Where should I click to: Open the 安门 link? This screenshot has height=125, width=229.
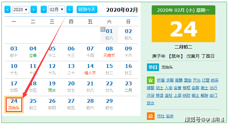tap(213, 95)
